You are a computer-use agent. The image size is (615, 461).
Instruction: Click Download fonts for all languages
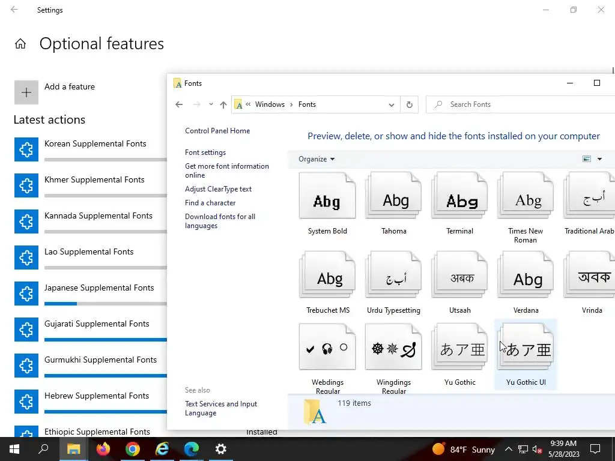220,221
